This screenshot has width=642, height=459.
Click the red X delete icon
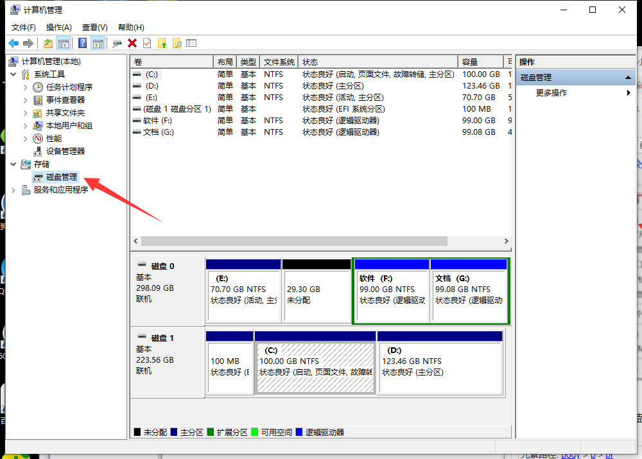coord(132,43)
